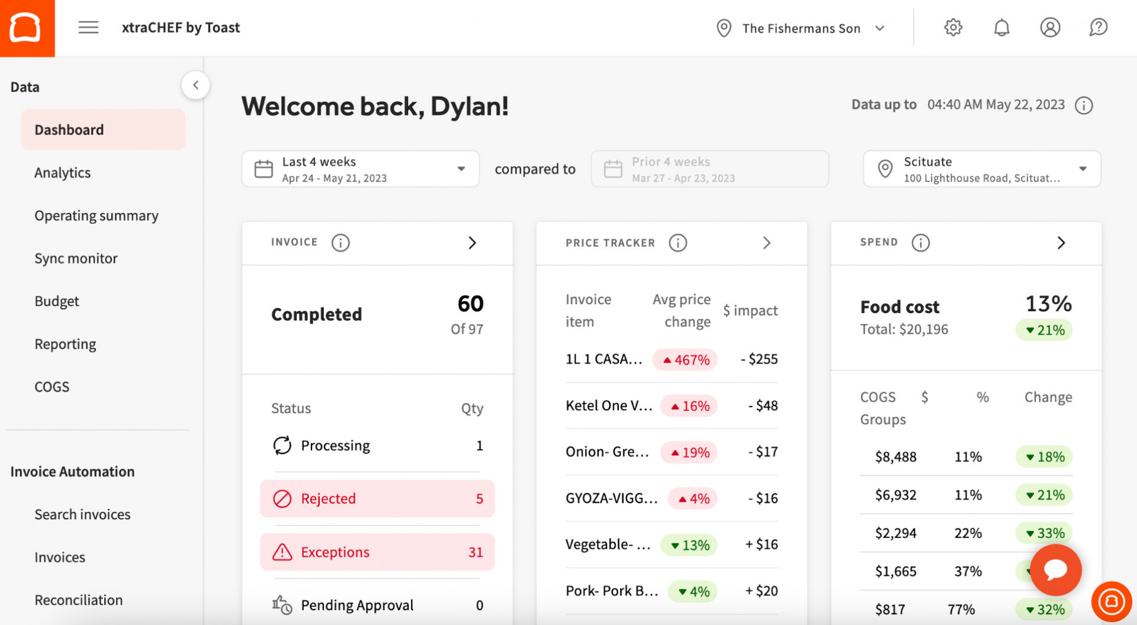Open the notifications bell

point(1001,27)
